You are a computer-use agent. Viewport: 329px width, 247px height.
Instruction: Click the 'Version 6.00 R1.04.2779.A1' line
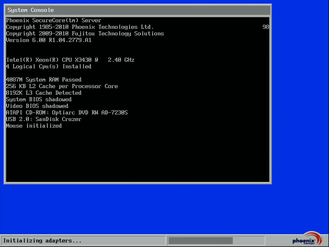49,40
